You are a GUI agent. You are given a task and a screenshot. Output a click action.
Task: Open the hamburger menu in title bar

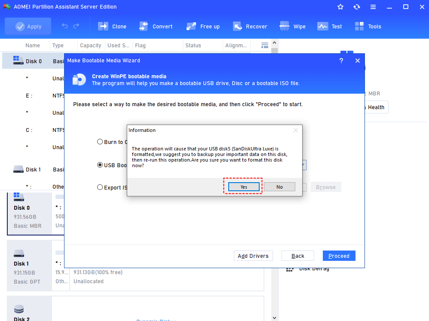coord(373,7)
